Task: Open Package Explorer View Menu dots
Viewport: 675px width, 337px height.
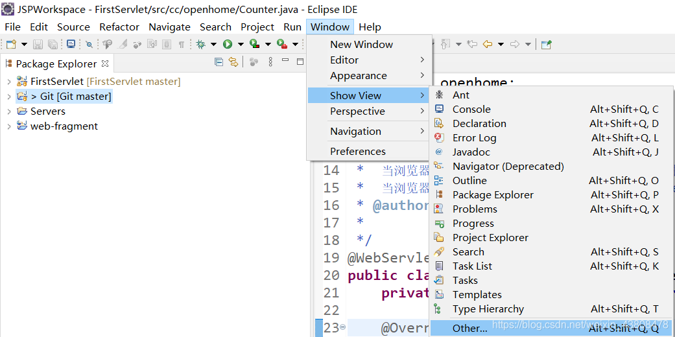Action: tap(270, 62)
